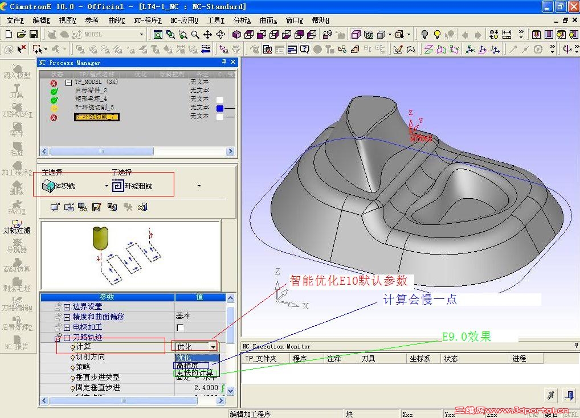Collapse the 刀路轨迹 parameter group
This screenshot has height=418, width=580.
(x=67, y=338)
